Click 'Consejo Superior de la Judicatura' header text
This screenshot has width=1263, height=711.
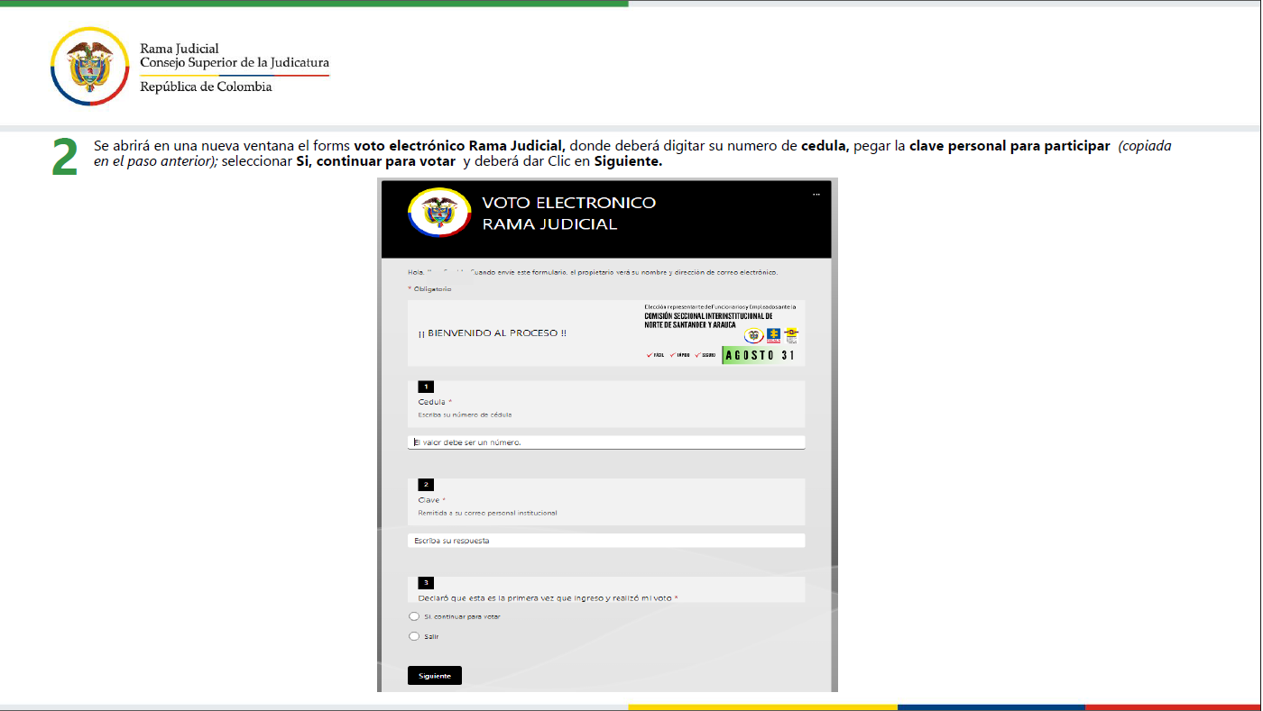click(235, 63)
